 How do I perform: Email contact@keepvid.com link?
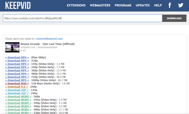pyautogui.click(x=49, y=39)
